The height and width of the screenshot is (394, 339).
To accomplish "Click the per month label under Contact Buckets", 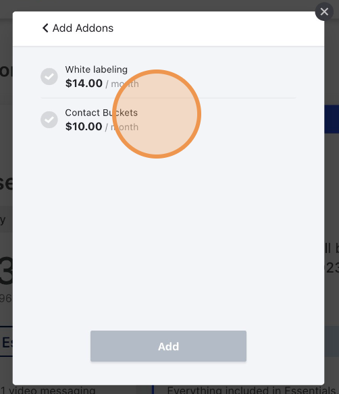I will (x=122, y=127).
